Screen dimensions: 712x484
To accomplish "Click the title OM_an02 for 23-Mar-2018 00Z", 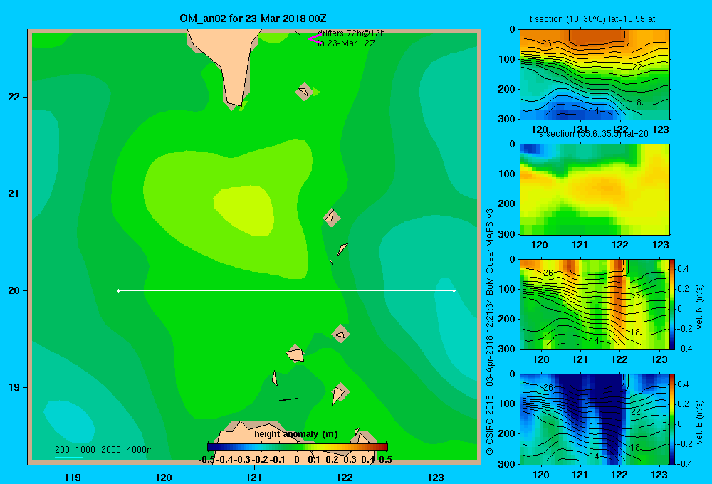I will coord(253,19).
